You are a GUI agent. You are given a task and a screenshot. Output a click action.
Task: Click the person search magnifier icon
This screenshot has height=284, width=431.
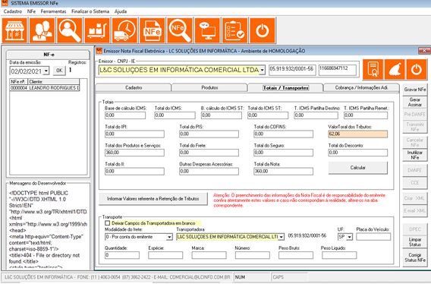(70, 30)
